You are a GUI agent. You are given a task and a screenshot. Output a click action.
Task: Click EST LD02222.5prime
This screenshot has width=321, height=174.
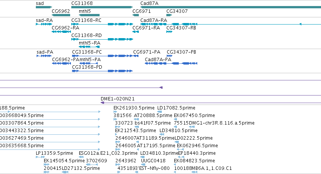point(194,138)
